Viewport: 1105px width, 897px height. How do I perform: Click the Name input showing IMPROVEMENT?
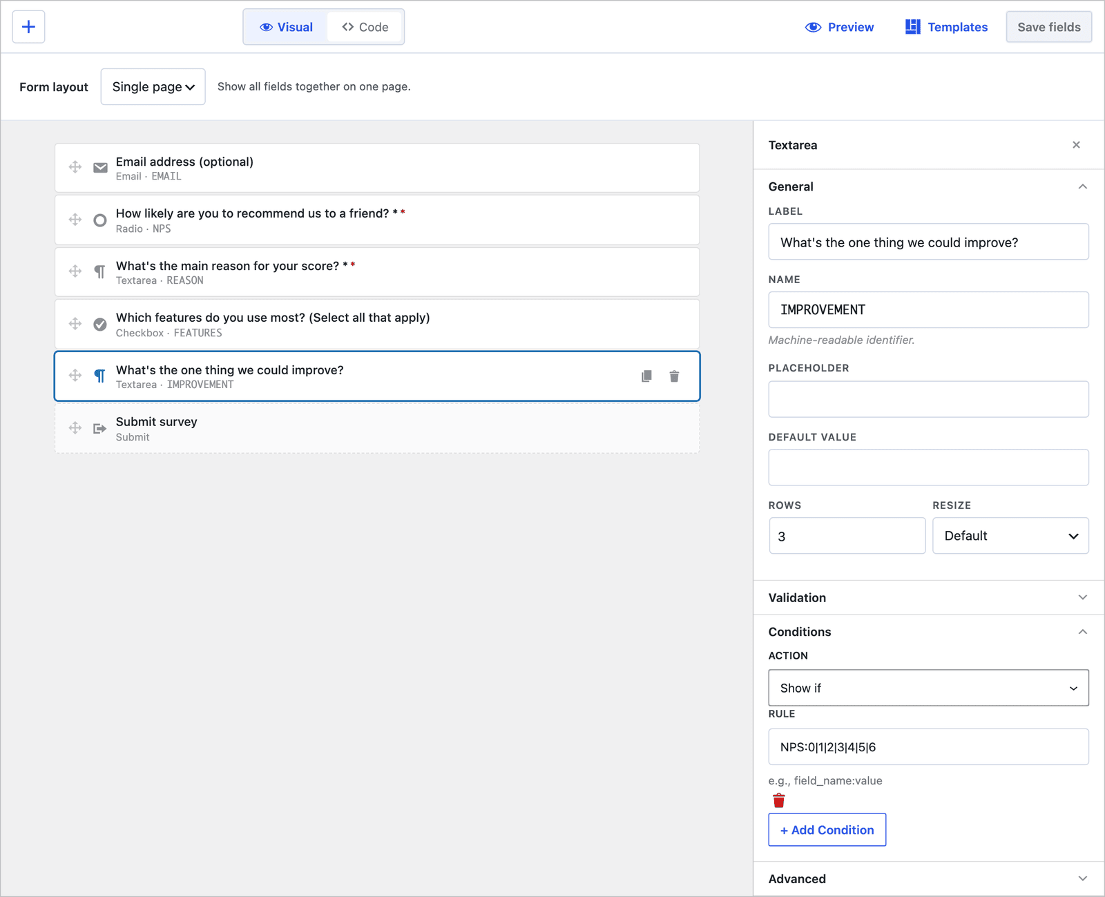pos(928,310)
